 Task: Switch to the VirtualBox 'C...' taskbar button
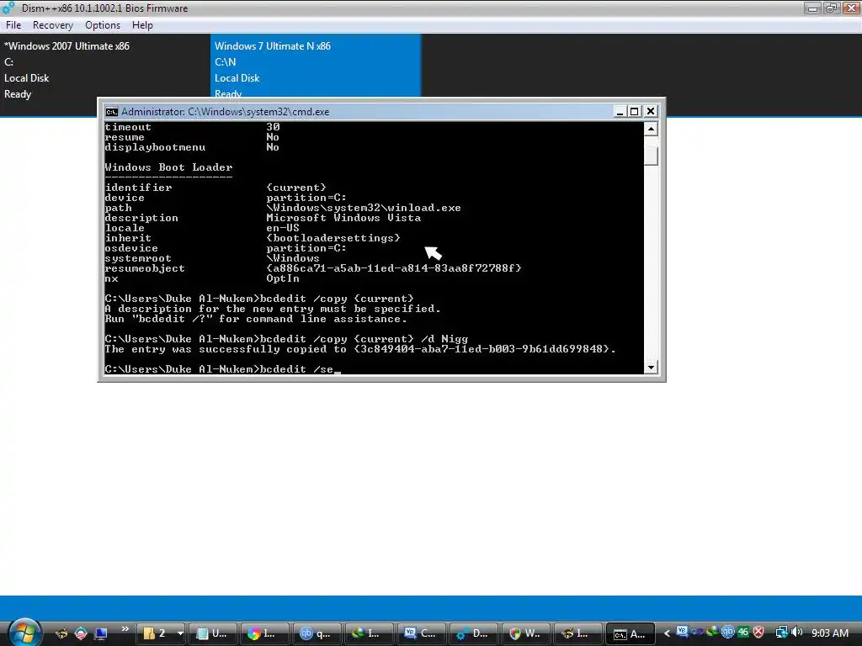(x=421, y=633)
